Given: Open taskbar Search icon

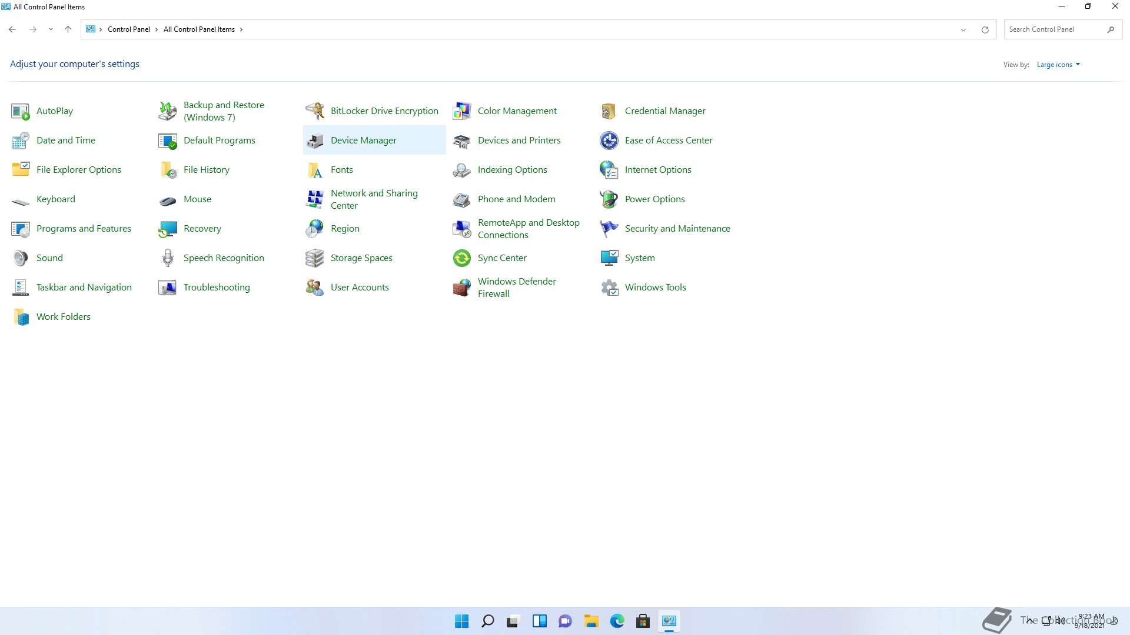Looking at the screenshot, I should 488,621.
